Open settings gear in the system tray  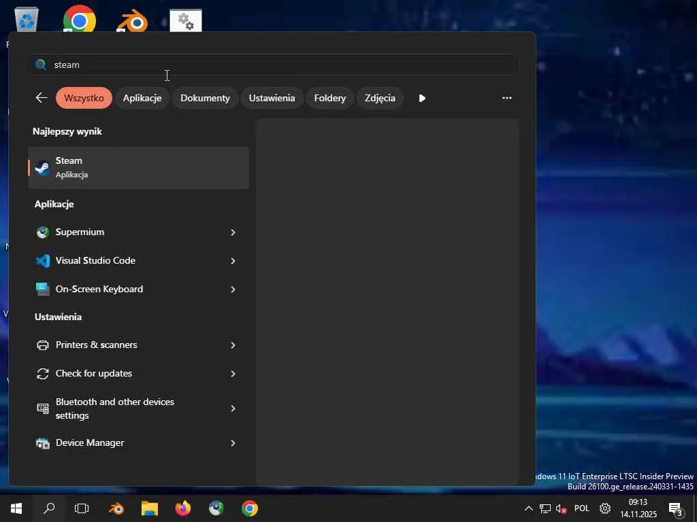[x=605, y=508]
